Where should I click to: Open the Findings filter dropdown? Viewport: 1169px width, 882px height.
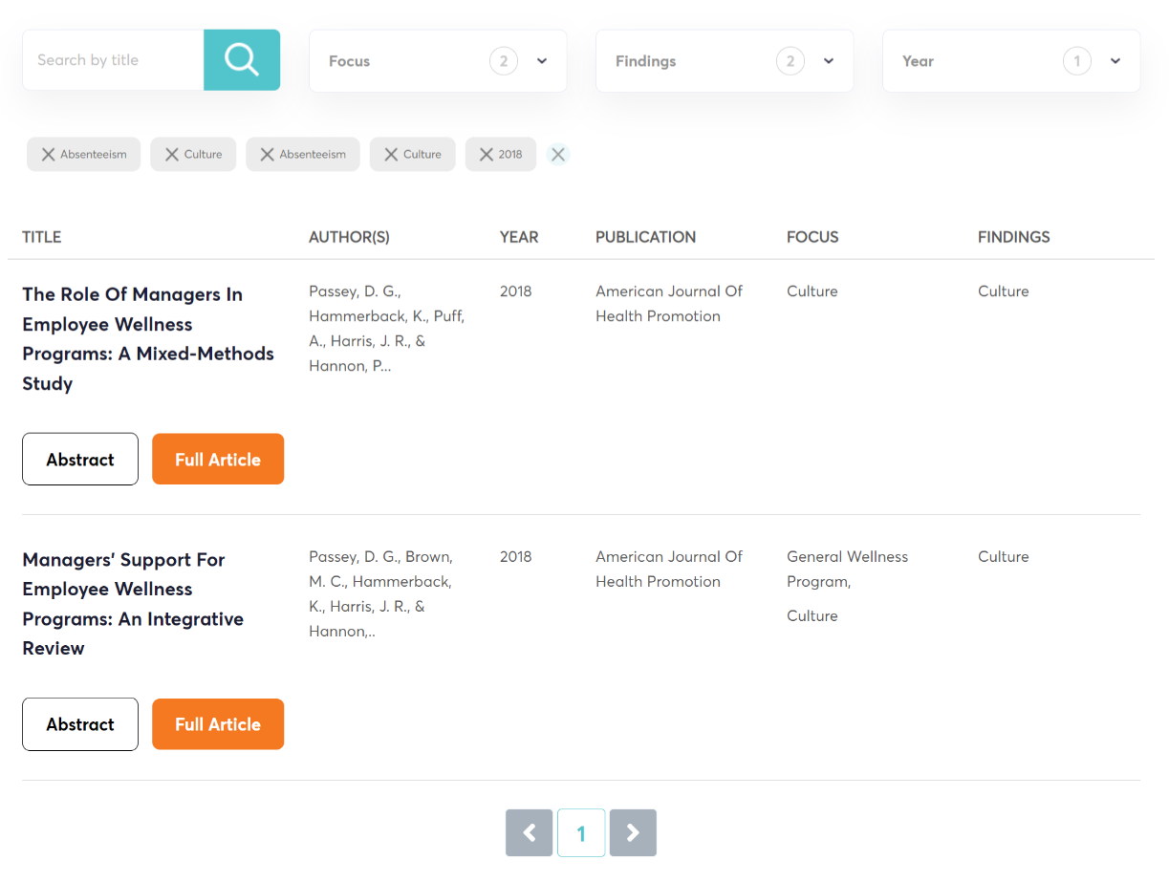click(x=725, y=61)
